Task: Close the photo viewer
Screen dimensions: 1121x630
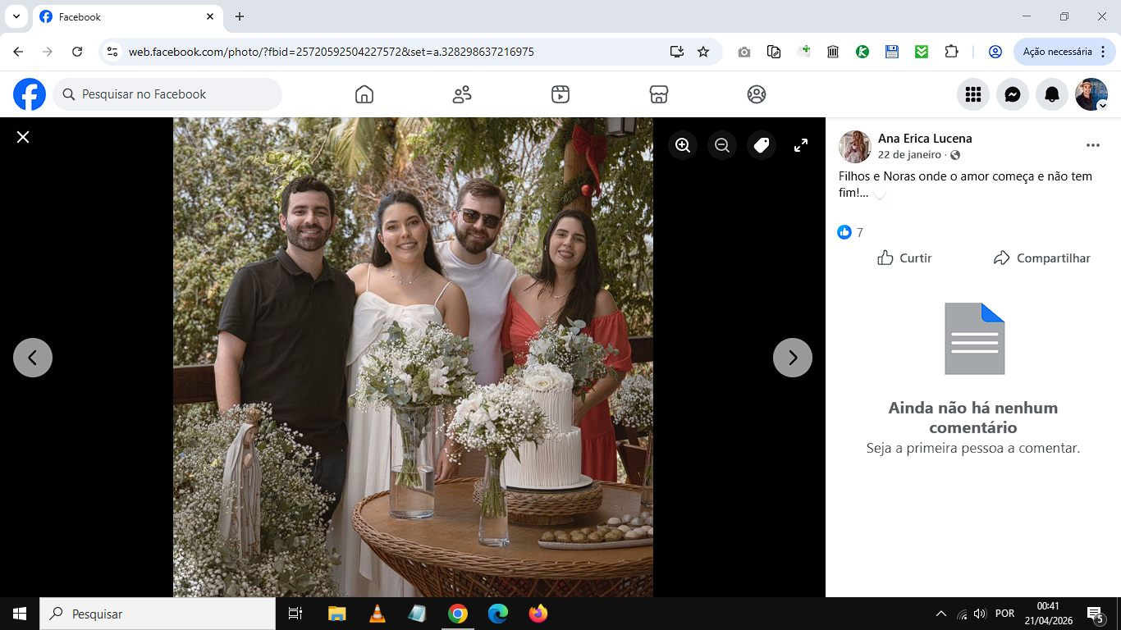Action: [23, 137]
